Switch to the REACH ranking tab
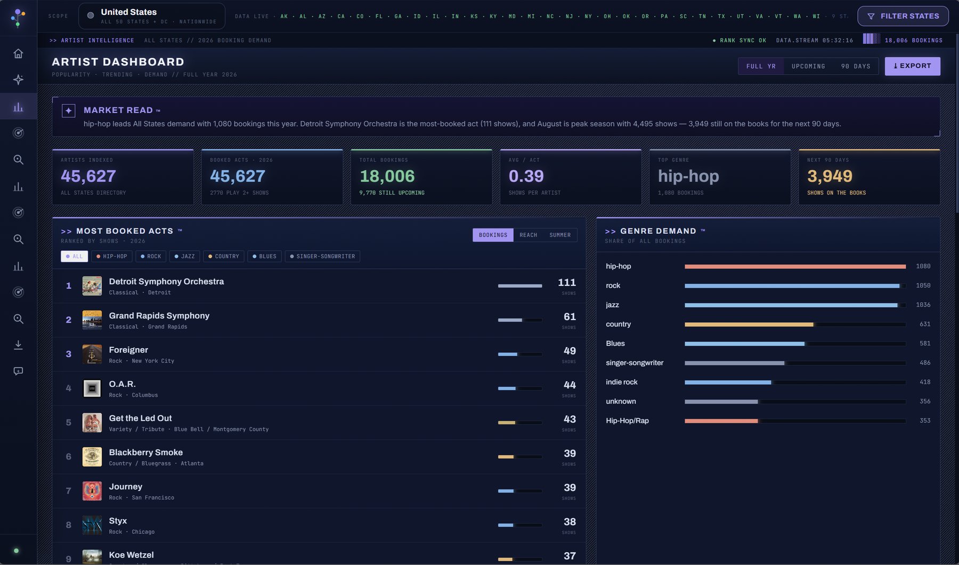Viewport: 959px width, 565px height. (529, 235)
